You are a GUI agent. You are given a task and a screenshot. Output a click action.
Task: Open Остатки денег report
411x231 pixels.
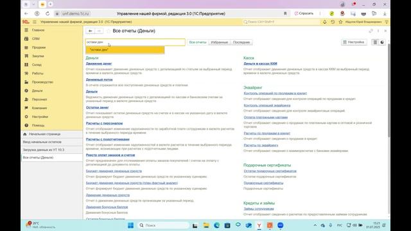97,107
